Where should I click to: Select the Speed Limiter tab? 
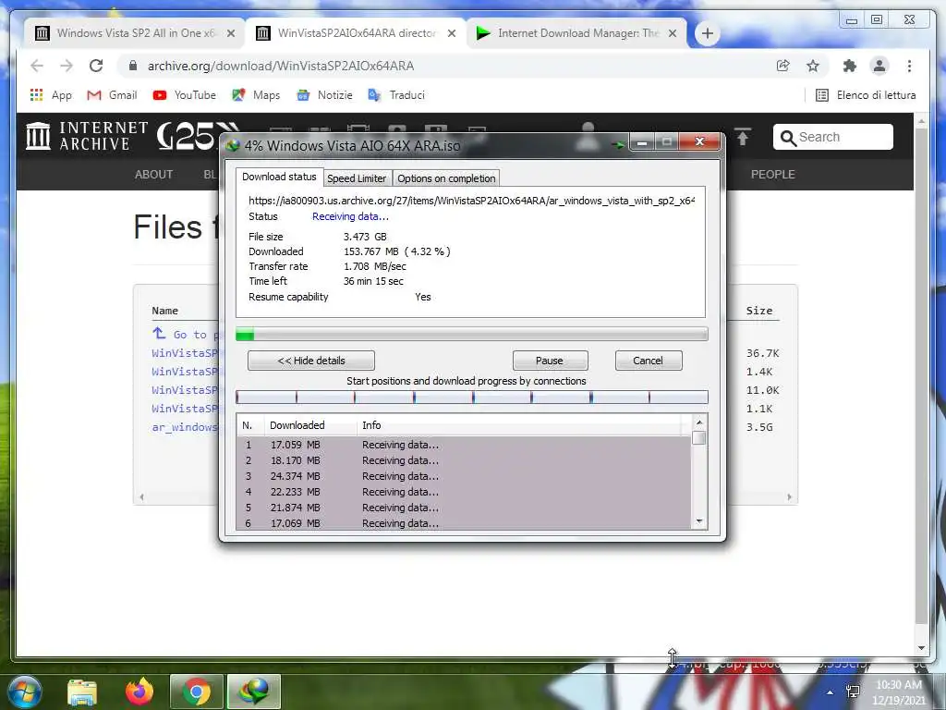point(357,178)
